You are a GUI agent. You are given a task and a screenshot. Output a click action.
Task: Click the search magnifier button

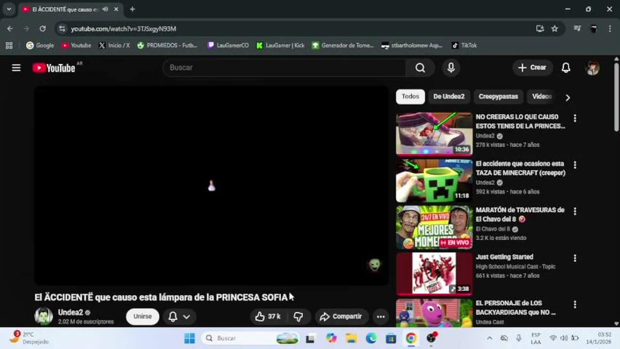pyautogui.click(x=420, y=68)
